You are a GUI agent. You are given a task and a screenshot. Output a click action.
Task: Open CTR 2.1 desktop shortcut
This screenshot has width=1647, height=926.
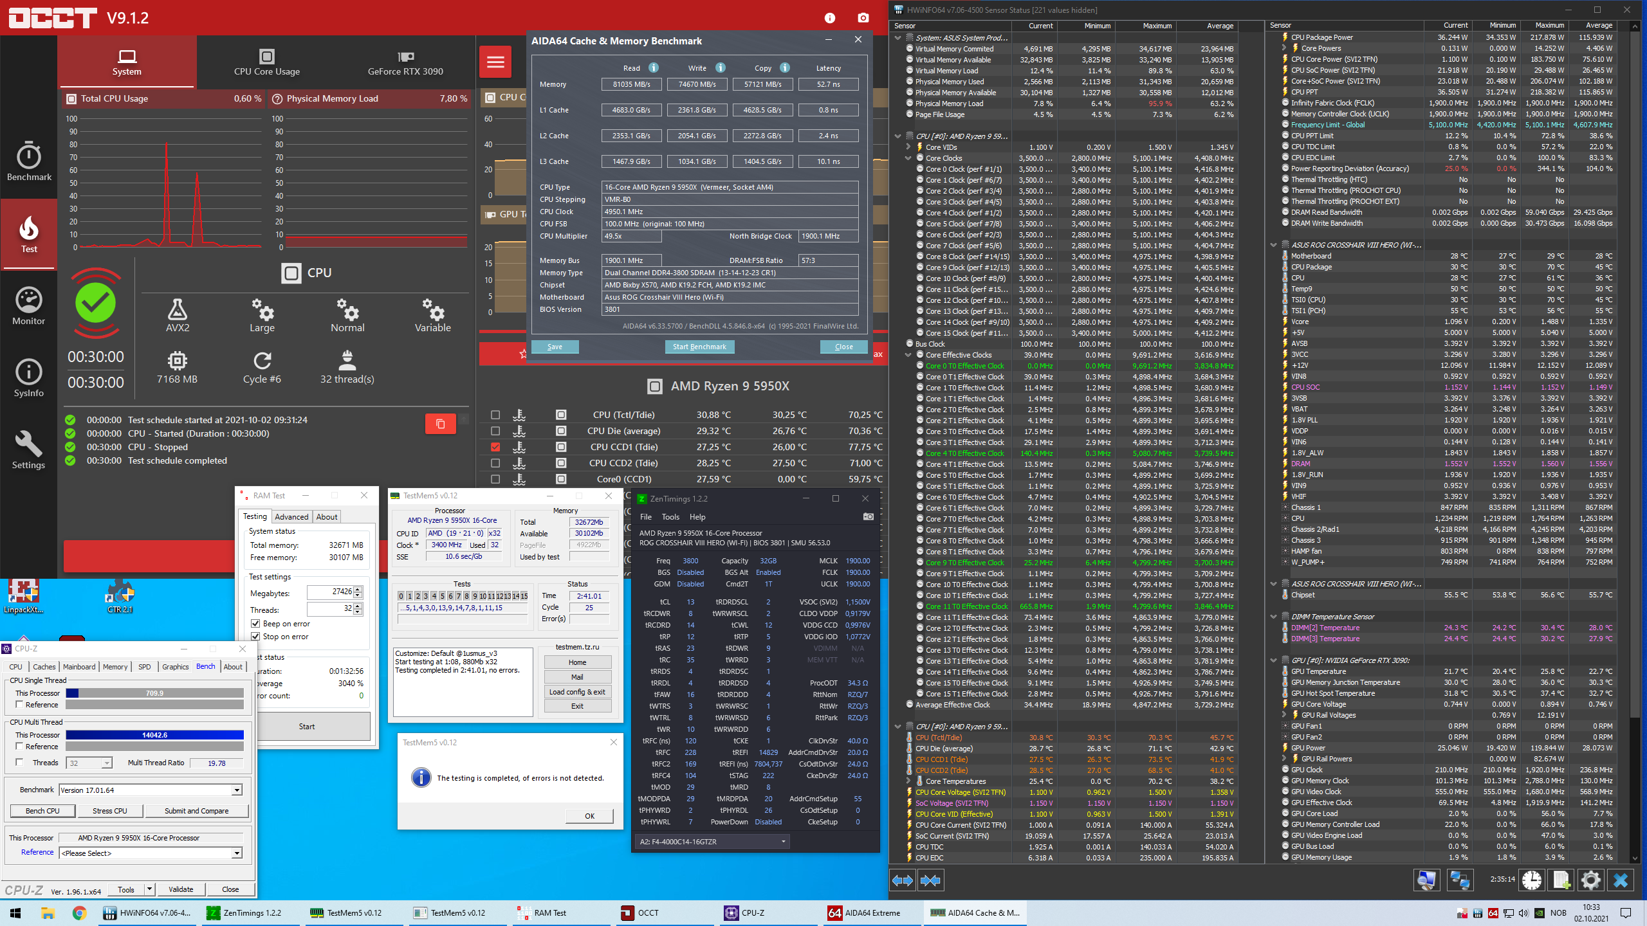120,596
